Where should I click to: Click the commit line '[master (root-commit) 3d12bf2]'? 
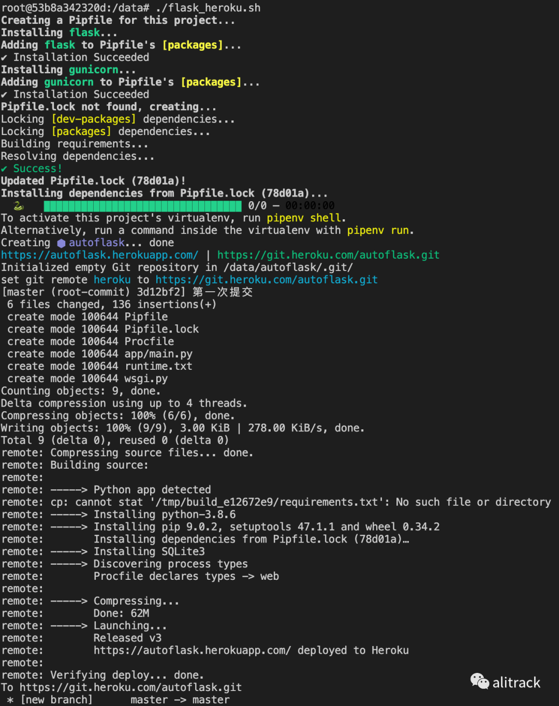tap(127, 292)
